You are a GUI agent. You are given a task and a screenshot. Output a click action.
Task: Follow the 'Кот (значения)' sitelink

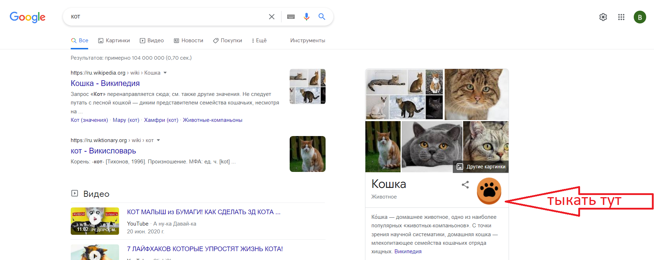click(x=89, y=120)
